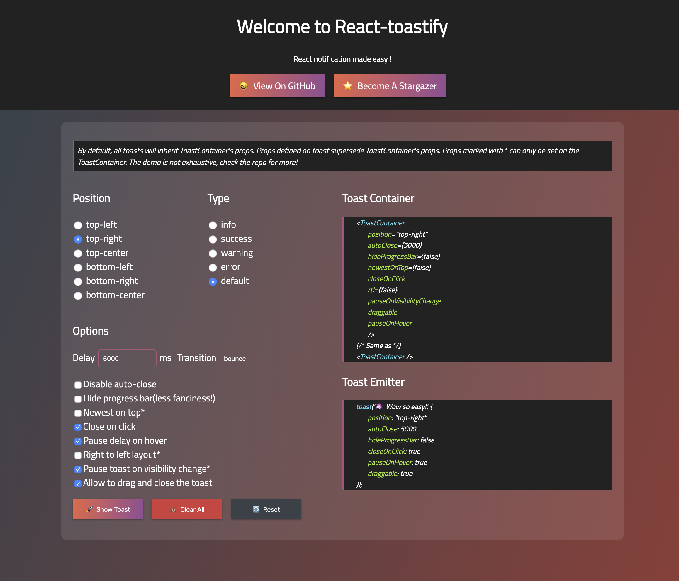Click the ToastContainer code block
The width and height of the screenshot is (679, 581).
477,290
